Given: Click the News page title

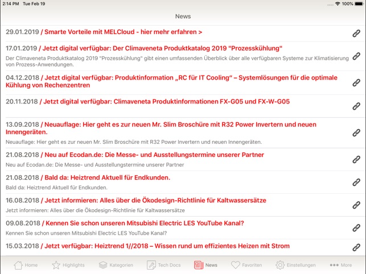Looking at the screenshot, I should tap(183, 16).
